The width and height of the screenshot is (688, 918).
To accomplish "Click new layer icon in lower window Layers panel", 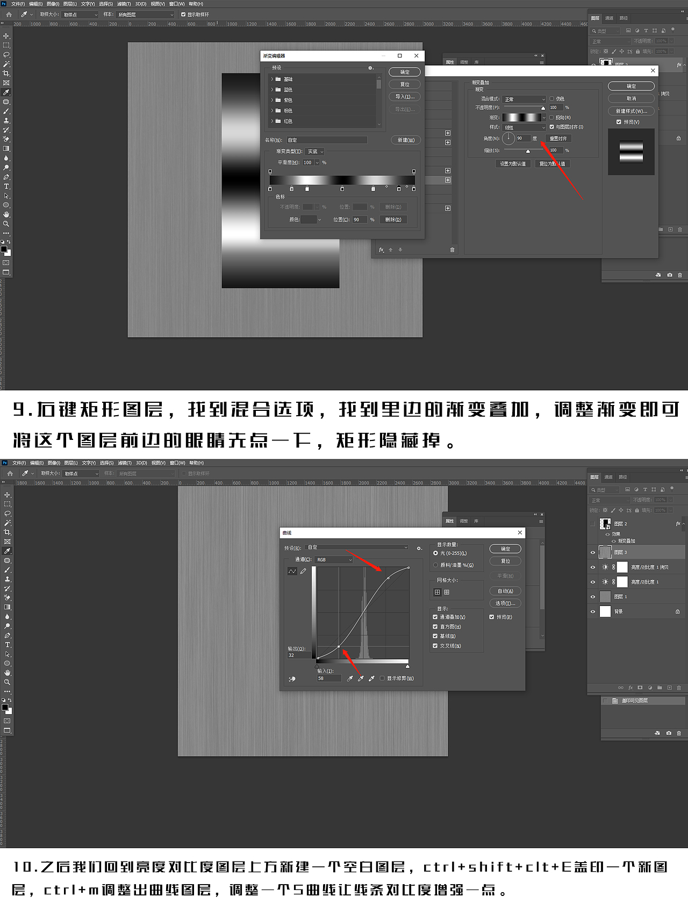I will (669, 687).
